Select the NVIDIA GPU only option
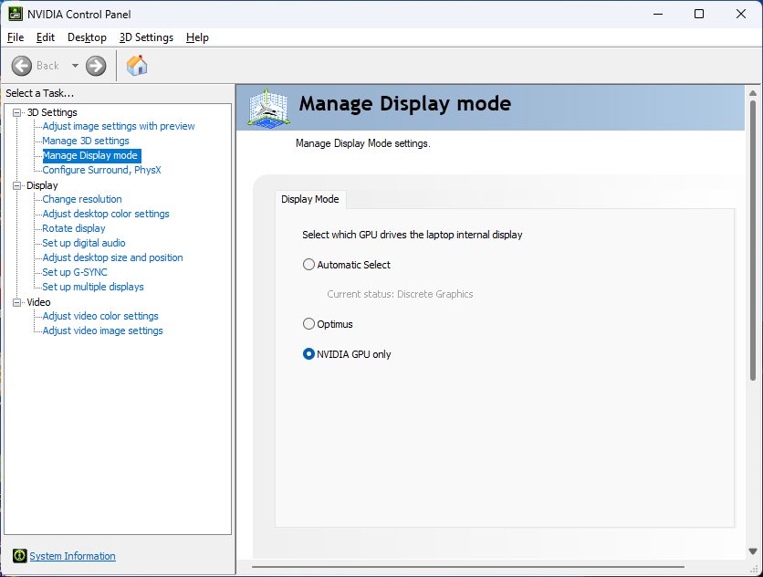This screenshot has width=763, height=577. [308, 354]
